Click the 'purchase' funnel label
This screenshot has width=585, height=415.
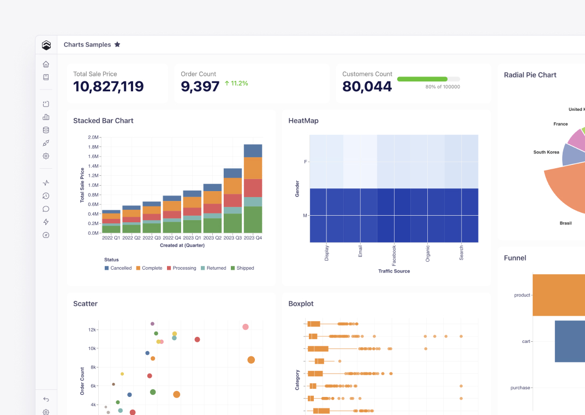[x=520, y=388]
